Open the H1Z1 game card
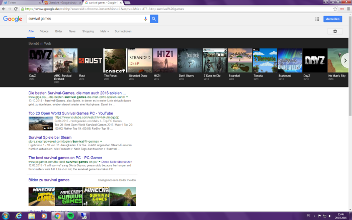This screenshot has width=352, height=220. pos(165,64)
